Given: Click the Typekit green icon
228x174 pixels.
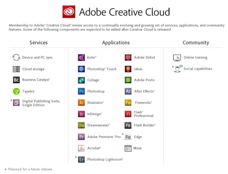Looking at the screenshot, I should [x=16, y=91].
